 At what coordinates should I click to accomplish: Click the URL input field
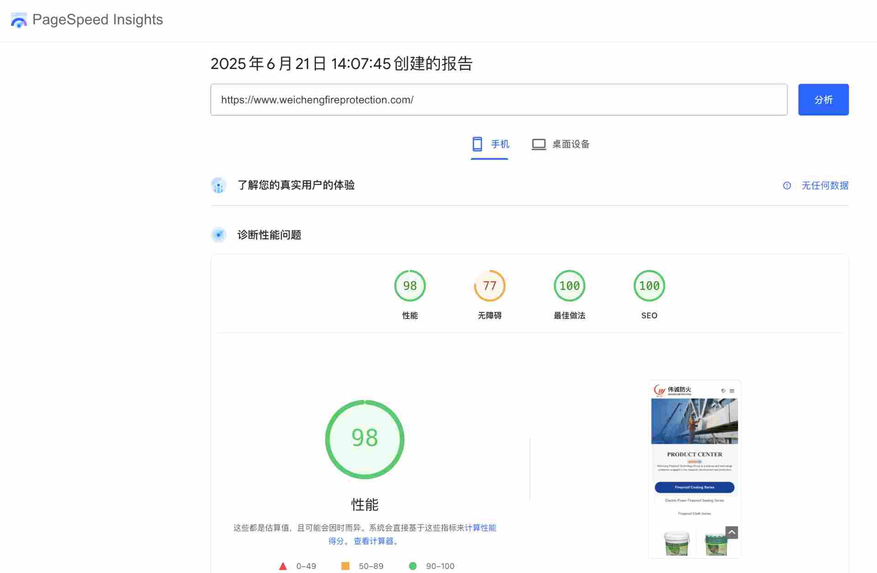(x=498, y=100)
